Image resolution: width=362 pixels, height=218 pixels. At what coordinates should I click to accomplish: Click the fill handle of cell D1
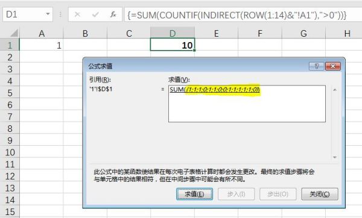(194, 51)
